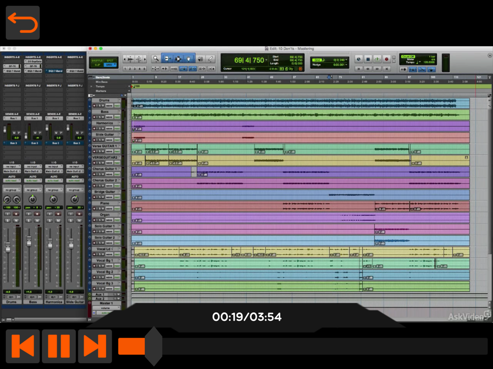Select the Zoomer magnifier tool
The image size is (493, 369).
(x=156, y=59)
